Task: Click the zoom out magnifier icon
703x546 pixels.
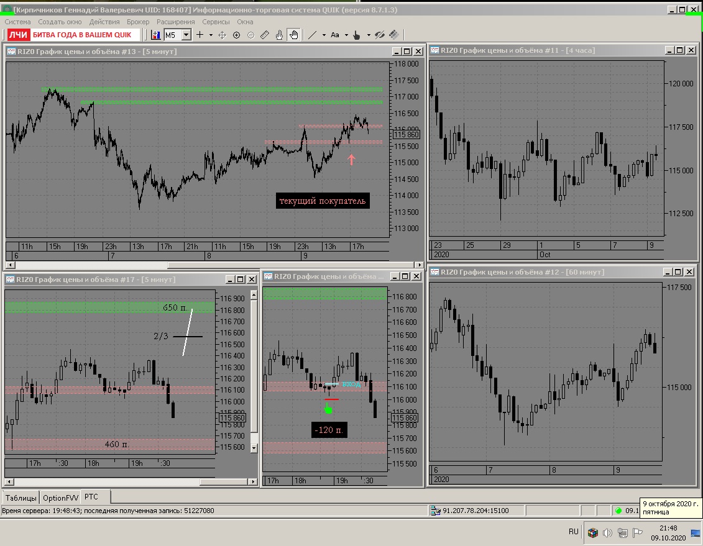Action: [251, 35]
